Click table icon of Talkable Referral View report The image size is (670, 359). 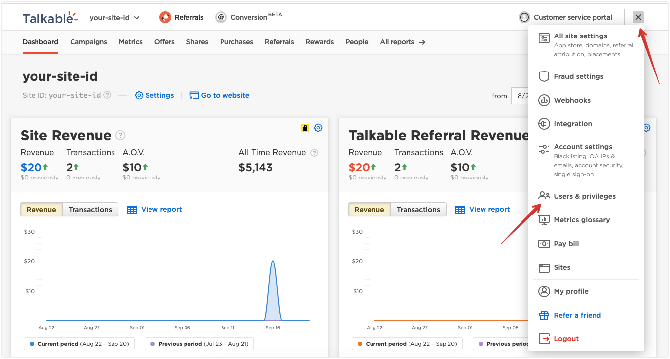point(460,210)
